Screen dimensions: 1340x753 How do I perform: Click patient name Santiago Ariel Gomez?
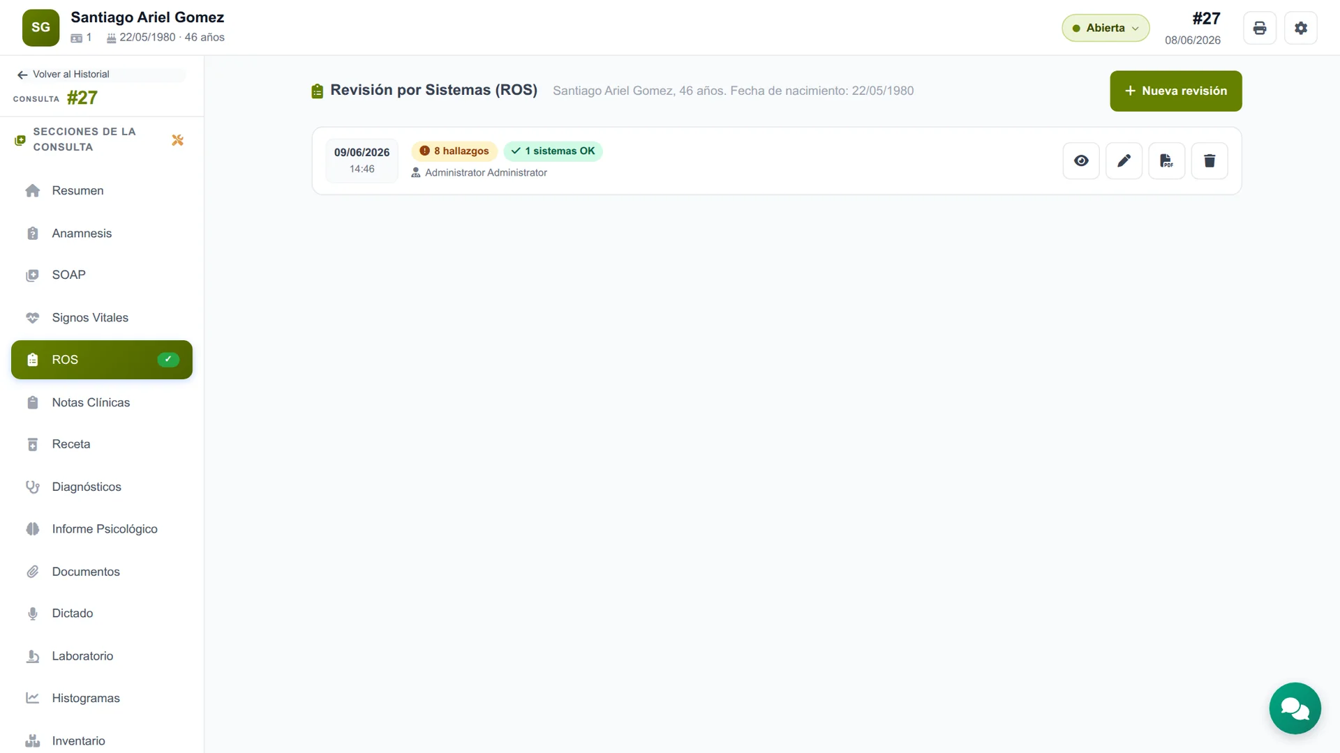click(x=147, y=17)
